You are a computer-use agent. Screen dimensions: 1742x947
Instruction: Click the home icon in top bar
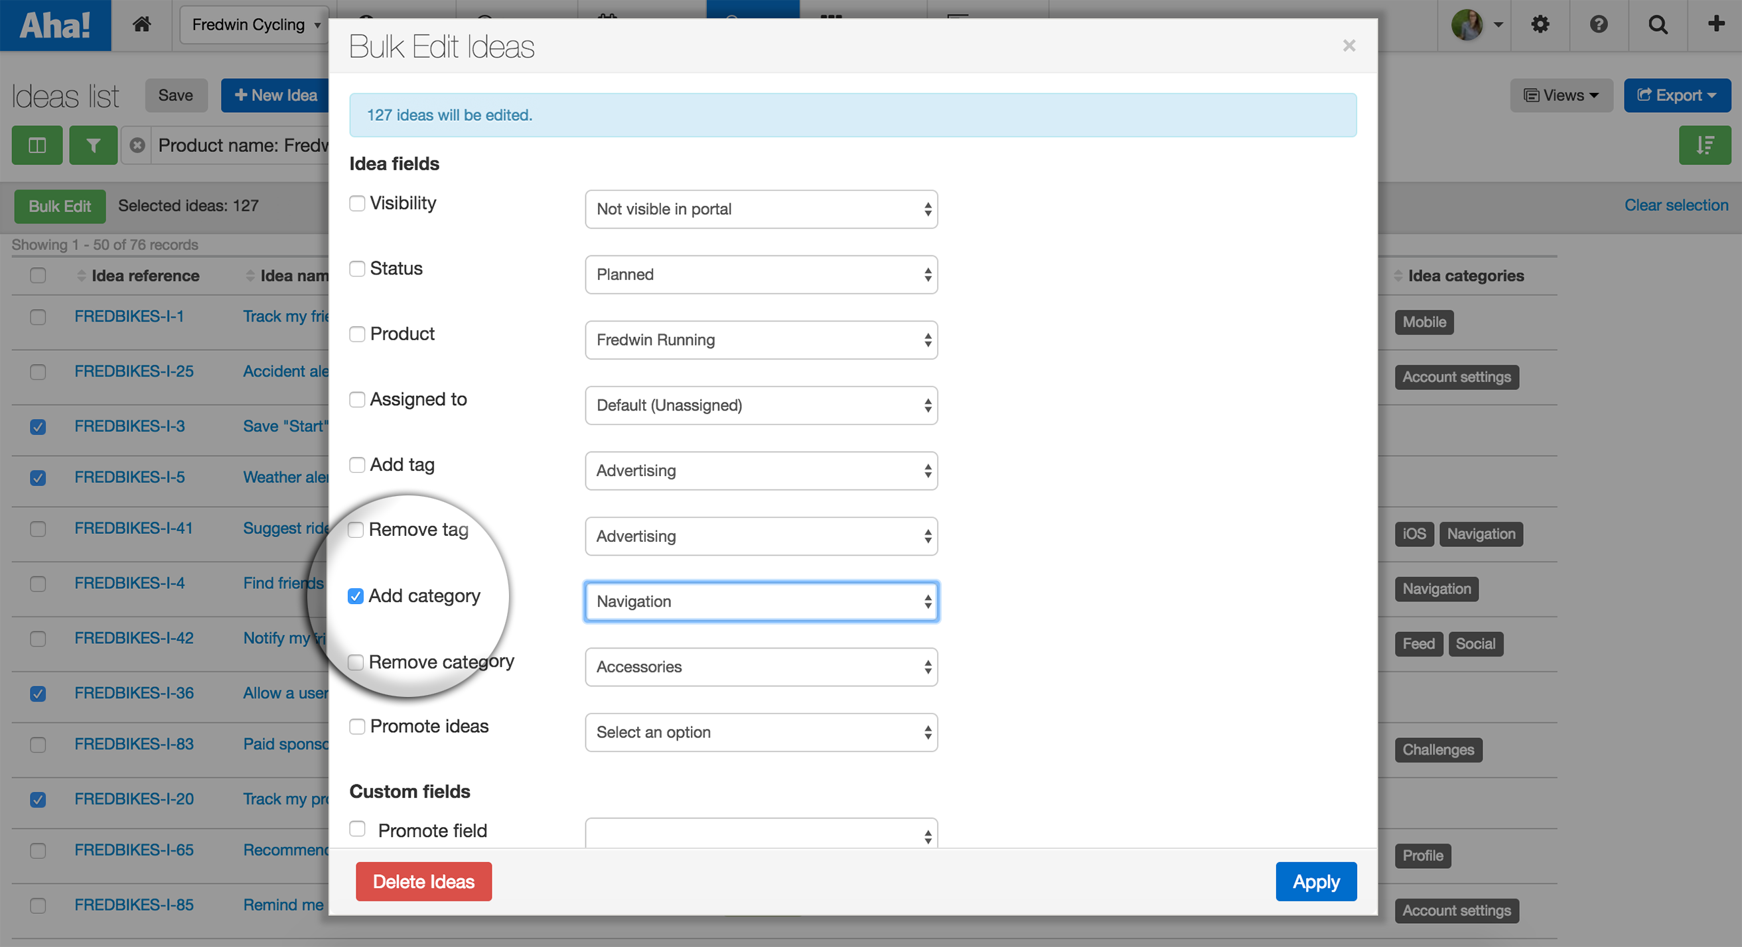pyautogui.click(x=141, y=25)
